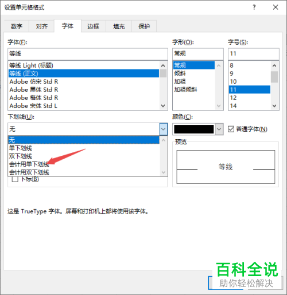
Task: Click the help question mark icon
Action: pos(254,7)
